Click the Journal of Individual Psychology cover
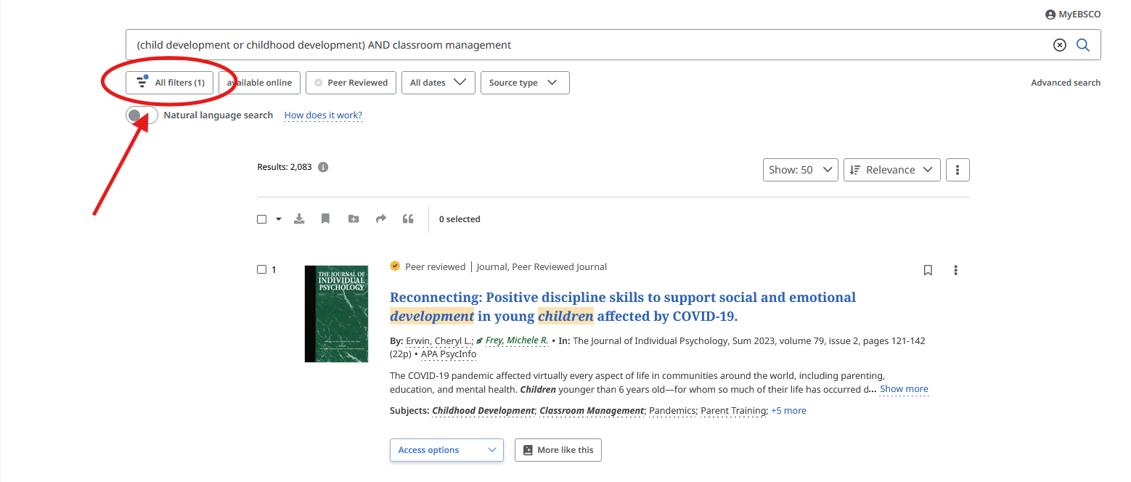The width and height of the screenshot is (1131, 482). [336, 314]
